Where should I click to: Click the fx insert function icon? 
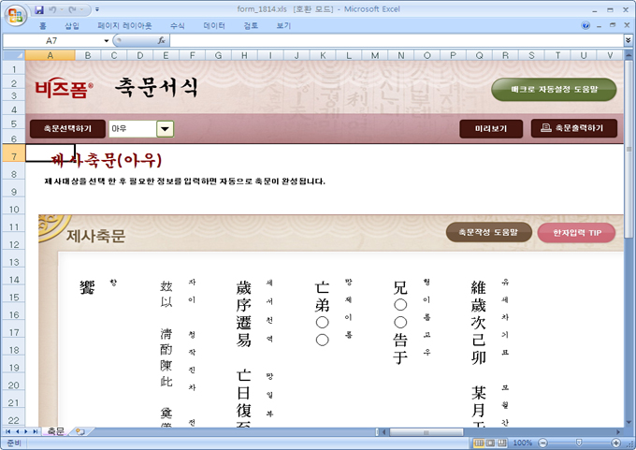click(x=162, y=40)
